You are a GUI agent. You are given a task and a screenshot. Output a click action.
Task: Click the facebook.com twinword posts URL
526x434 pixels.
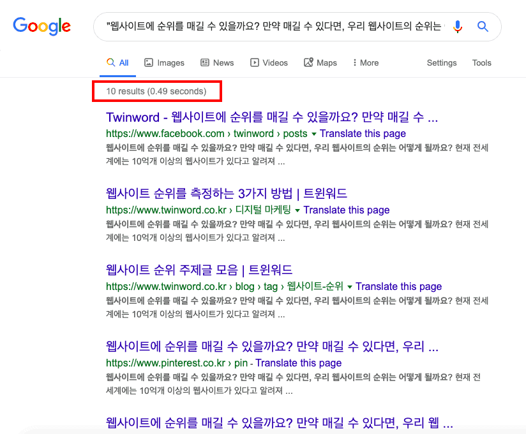(x=207, y=134)
